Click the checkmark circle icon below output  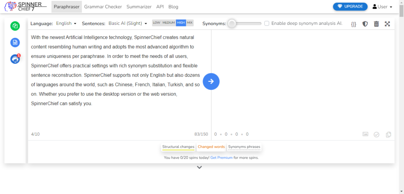coord(376,135)
